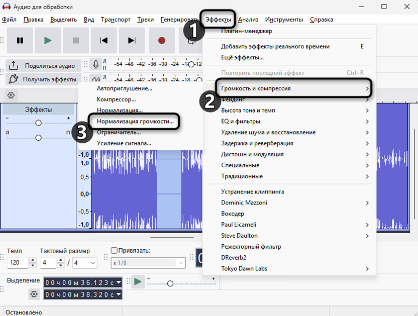Click the Поделиться аудио button
Image resolution: width=418 pixels, height=316 pixels.
point(43,65)
